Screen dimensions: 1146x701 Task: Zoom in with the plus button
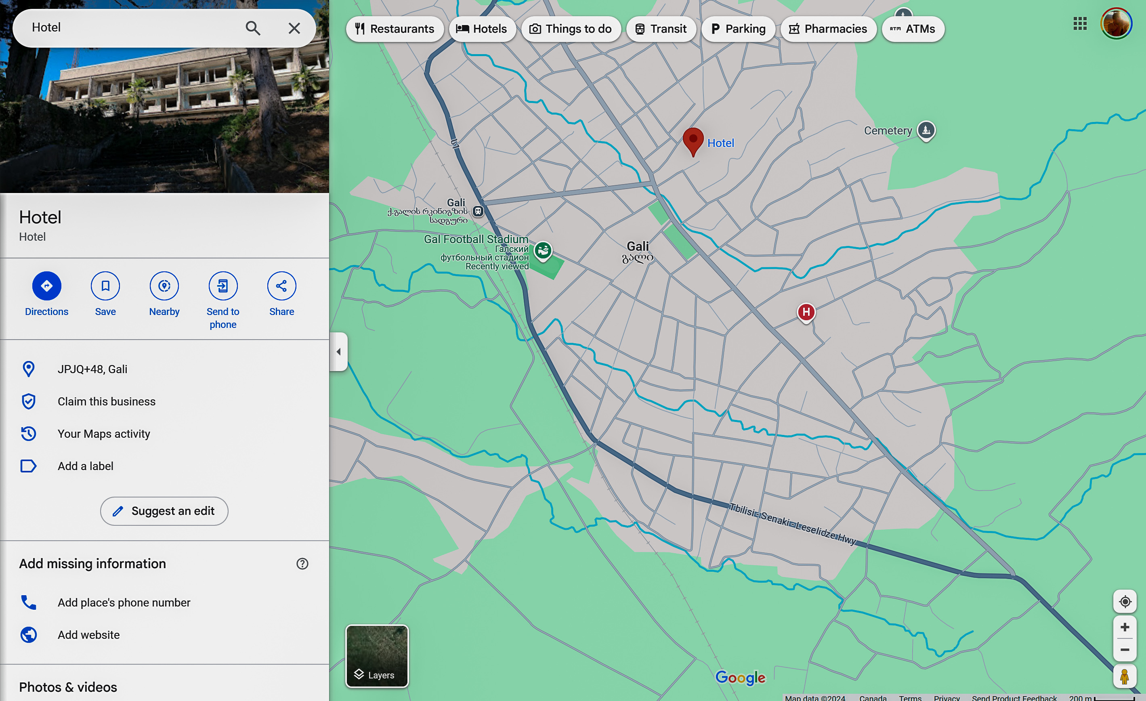[1125, 627]
